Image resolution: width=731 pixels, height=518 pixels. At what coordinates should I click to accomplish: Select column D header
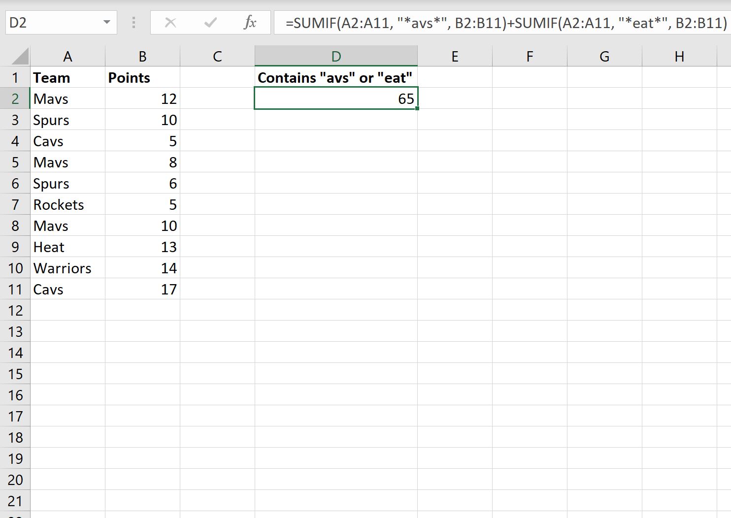click(x=336, y=56)
